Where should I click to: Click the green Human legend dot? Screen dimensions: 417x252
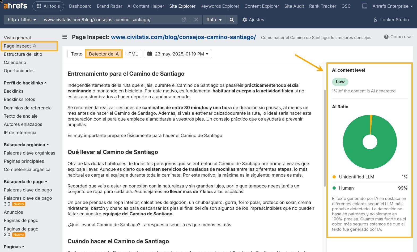pyautogui.click(x=334, y=188)
